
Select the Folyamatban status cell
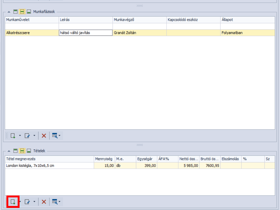click(x=247, y=33)
